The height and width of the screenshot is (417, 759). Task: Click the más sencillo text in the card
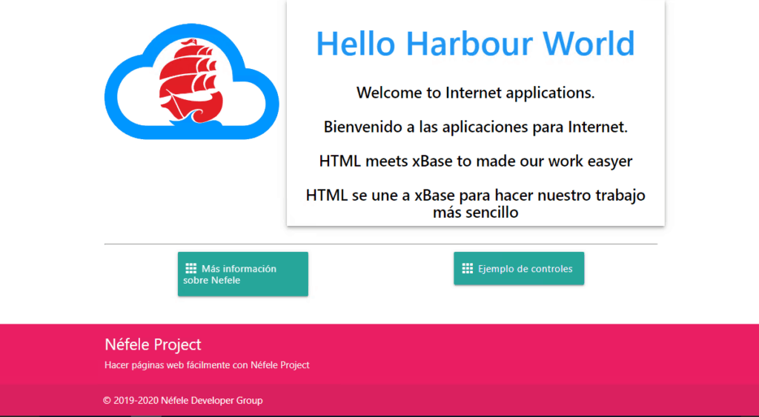tap(475, 213)
